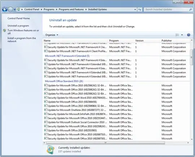Viewport: 195px width, 157px height.
Task: Select Update for Microsoft OneNote 2010 text
Action: point(77,110)
